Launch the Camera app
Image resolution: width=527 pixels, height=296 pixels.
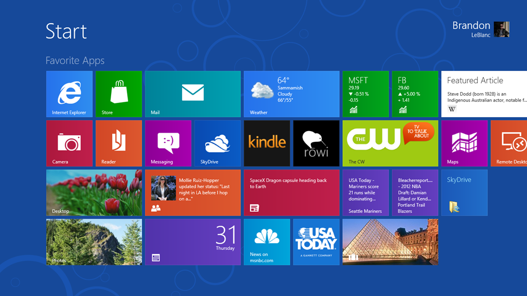[x=69, y=143]
